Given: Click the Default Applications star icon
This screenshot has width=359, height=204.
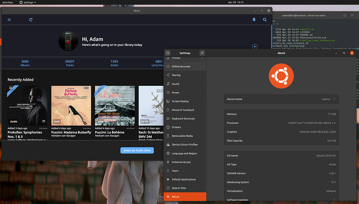Looking at the screenshot, I should [x=168, y=179].
